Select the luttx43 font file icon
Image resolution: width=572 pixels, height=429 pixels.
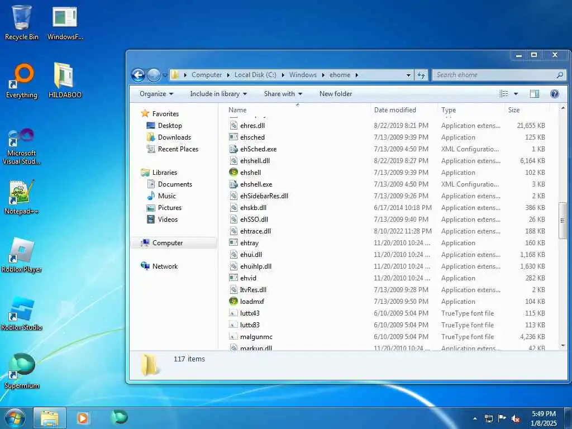tap(233, 313)
